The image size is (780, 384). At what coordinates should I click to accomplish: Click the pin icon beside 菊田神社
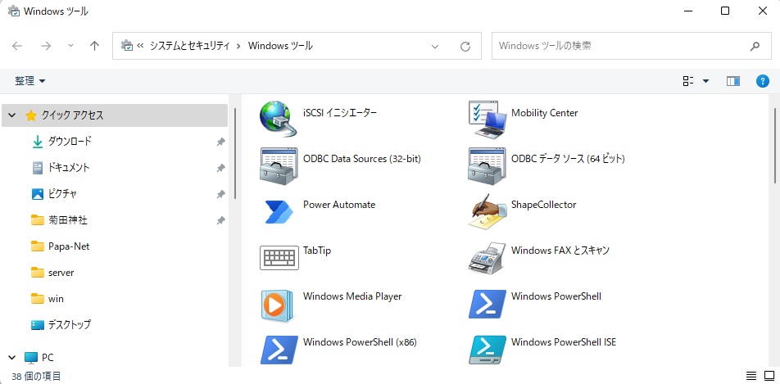[x=220, y=220]
